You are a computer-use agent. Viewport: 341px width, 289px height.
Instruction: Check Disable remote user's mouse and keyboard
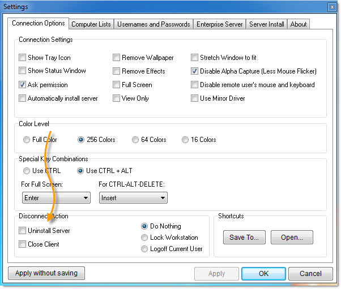click(x=194, y=85)
